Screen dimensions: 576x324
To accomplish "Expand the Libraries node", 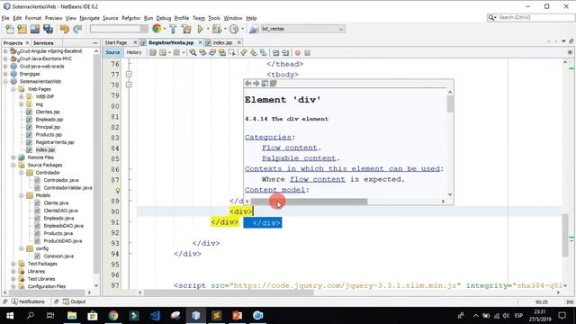I will 13,272.
